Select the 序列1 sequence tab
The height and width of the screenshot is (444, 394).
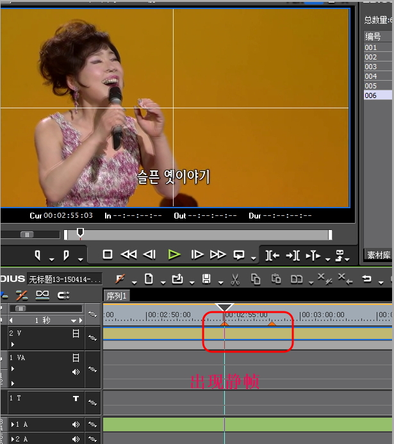pos(117,296)
